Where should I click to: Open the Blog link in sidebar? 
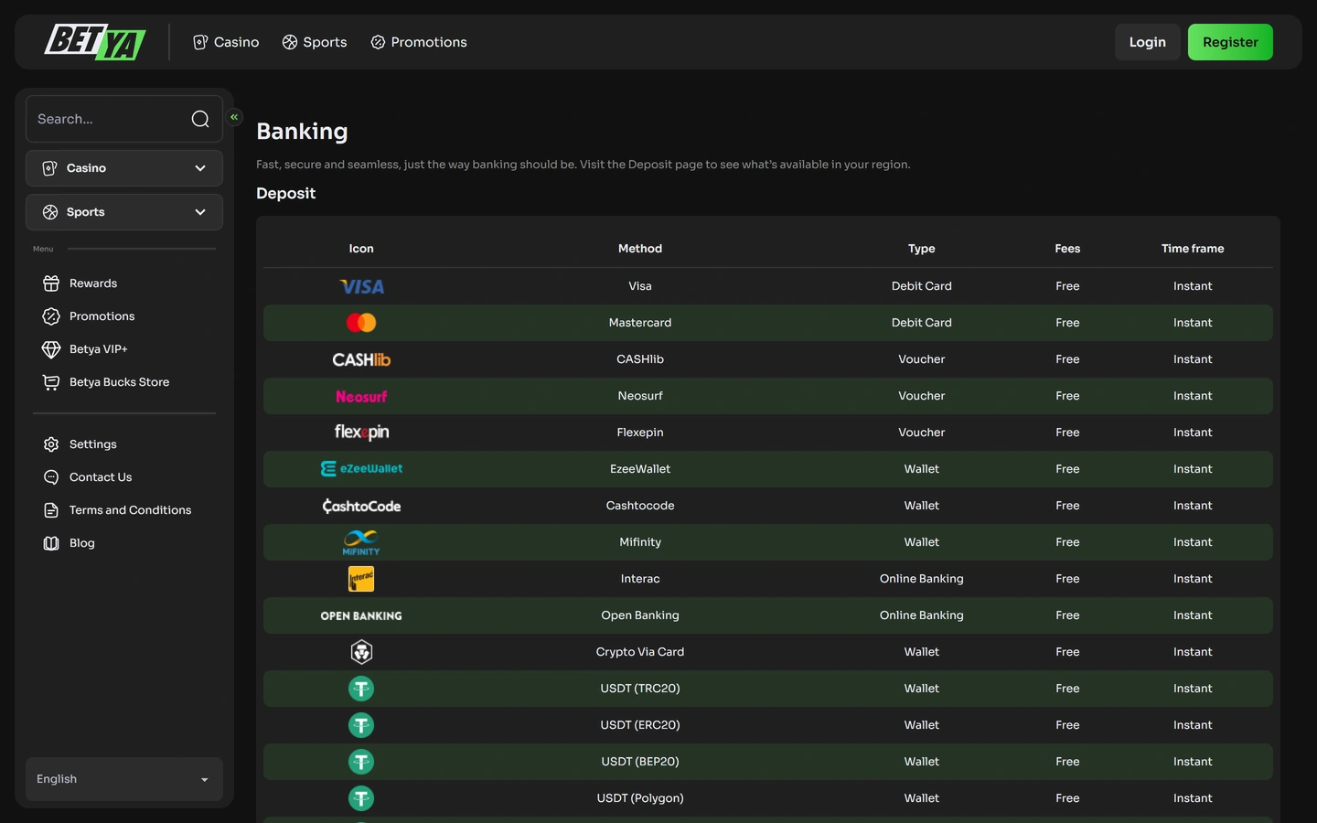pos(82,543)
